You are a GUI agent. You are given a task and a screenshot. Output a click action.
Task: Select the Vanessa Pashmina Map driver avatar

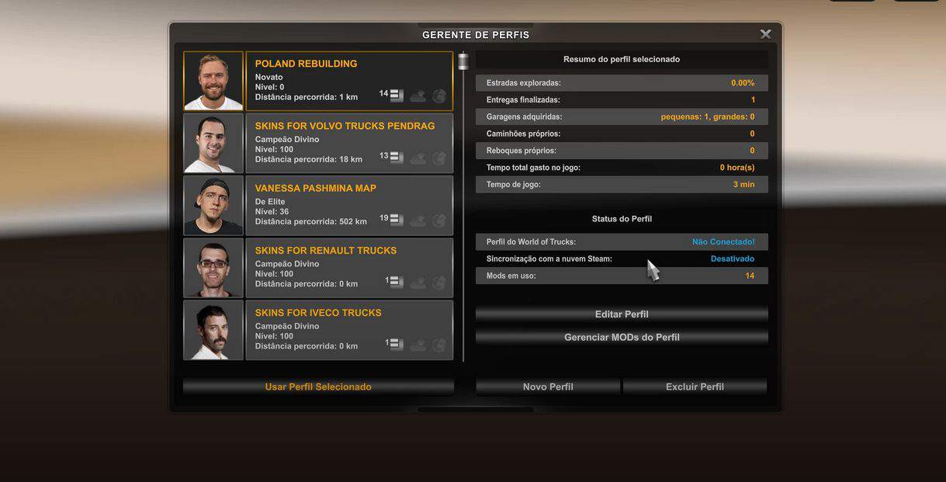pyautogui.click(x=213, y=206)
